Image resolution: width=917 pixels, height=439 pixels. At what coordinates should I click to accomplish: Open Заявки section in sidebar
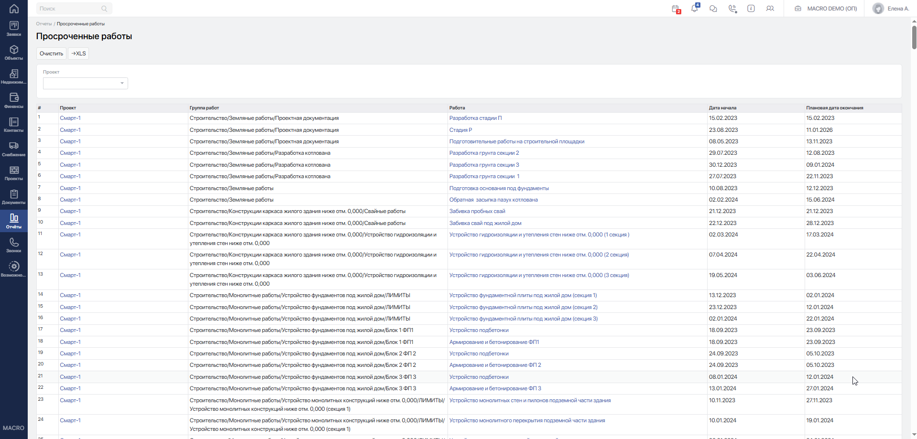click(14, 29)
